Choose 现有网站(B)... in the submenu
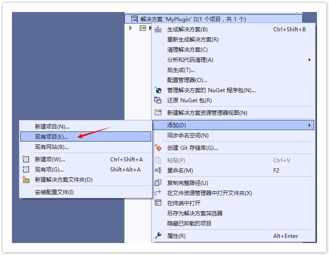The width and height of the screenshot is (329, 255). (x=52, y=147)
